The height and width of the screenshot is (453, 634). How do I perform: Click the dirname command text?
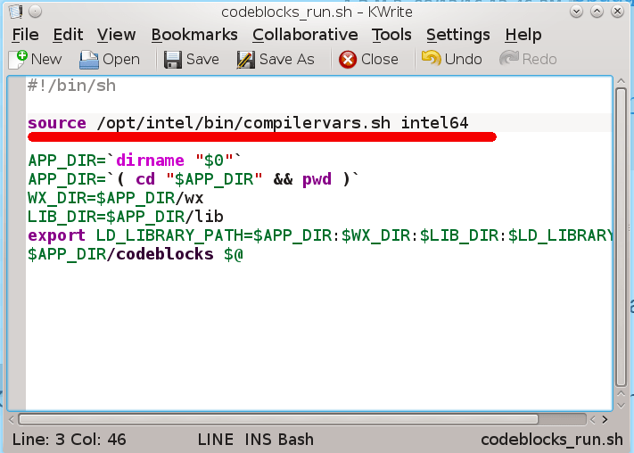point(150,161)
